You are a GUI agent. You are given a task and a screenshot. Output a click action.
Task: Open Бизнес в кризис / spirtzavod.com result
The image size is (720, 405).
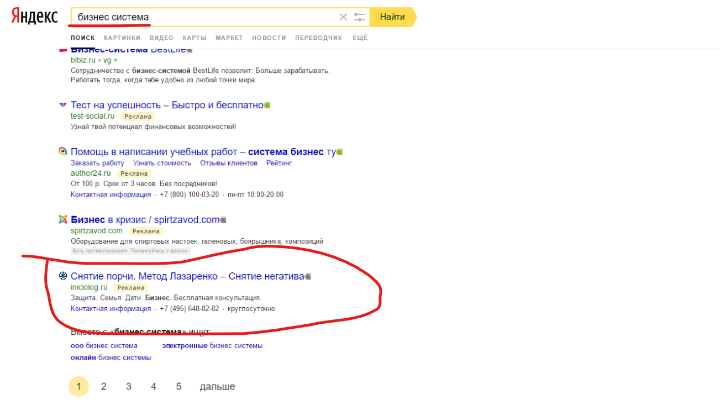coord(145,220)
